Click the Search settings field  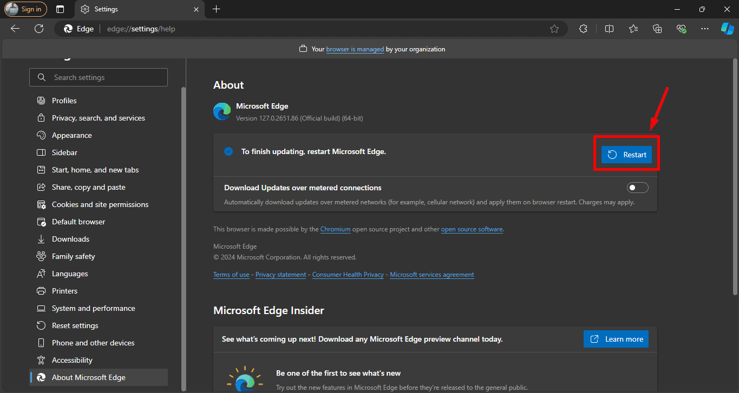[x=99, y=77]
